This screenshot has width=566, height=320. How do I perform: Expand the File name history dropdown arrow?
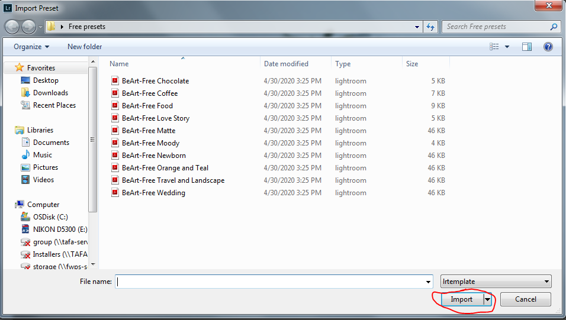click(x=428, y=282)
